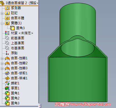This screenshot has height=108, width=116.
Task: Select the 上基準面 label
Action: coord(18,43)
